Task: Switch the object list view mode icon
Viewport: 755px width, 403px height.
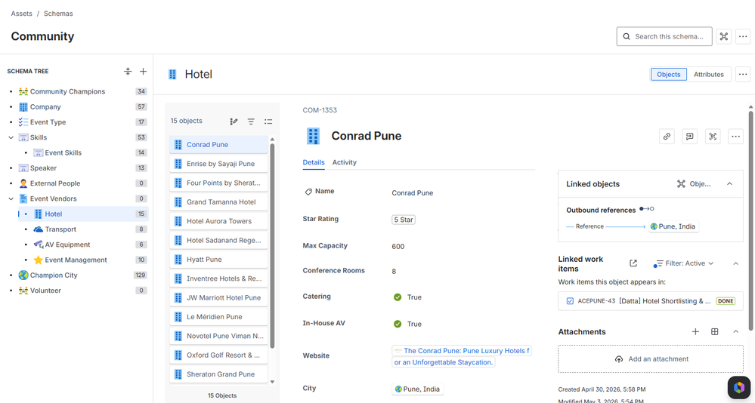Action: pos(268,122)
